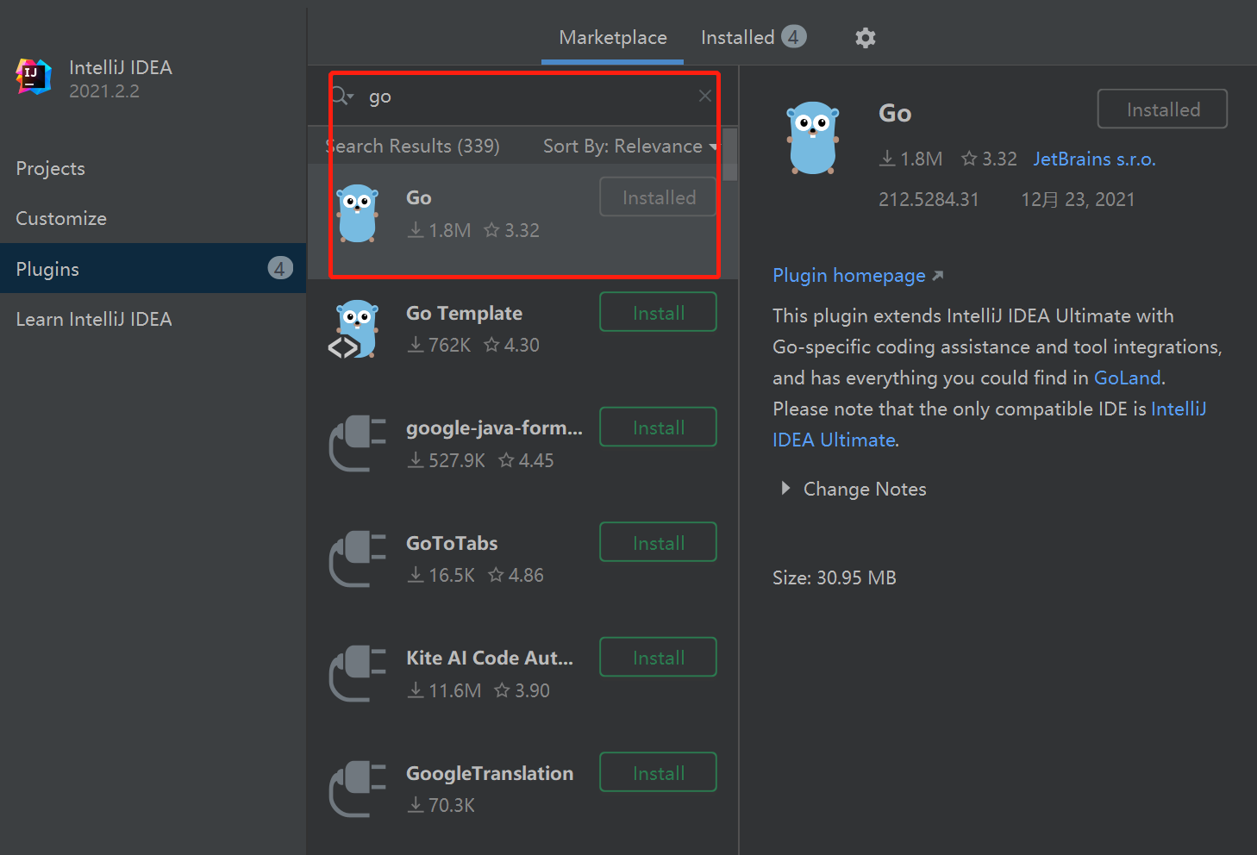Image resolution: width=1257 pixels, height=855 pixels.
Task: Install the Kite AI Code Autocomplete plugin
Action: (659, 657)
